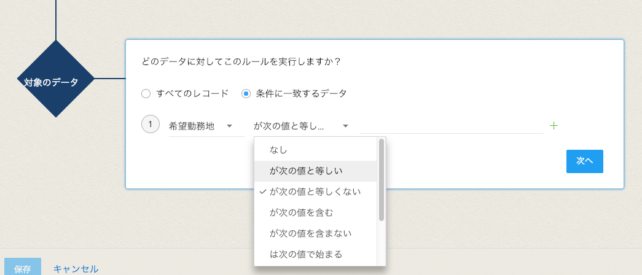The image size is (642, 275).
Task: Open the が次の値と等し... operator dropdown
Action: pyautogui.click(x=302, y=126)
